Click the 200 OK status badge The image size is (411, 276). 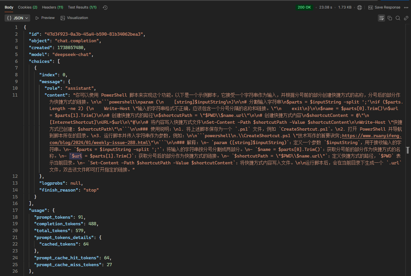[304, 7]
